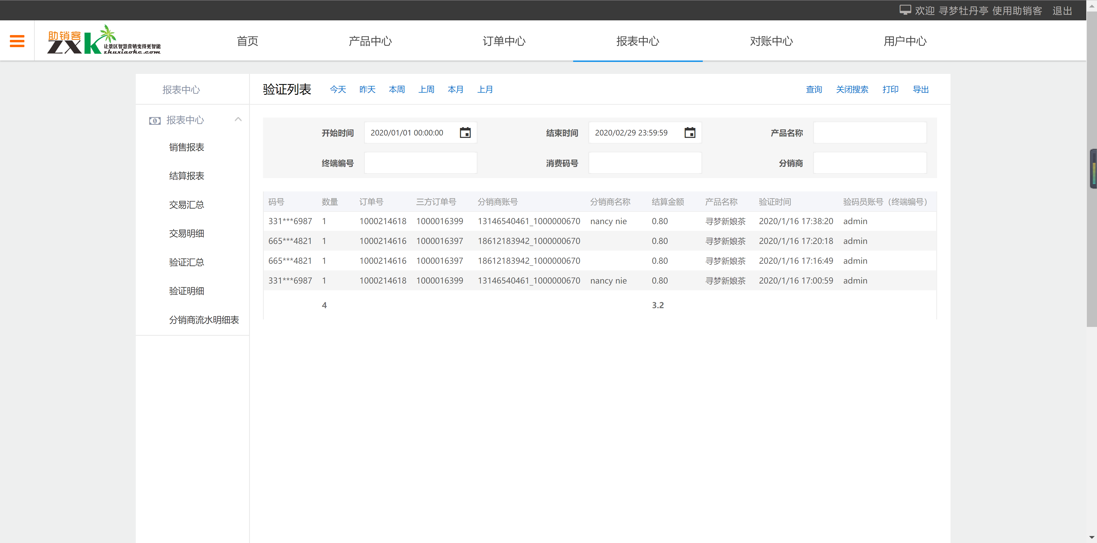Click the browser scrollbar down arrow
Screen dimensions: 1097x543
click(1091, 537)
